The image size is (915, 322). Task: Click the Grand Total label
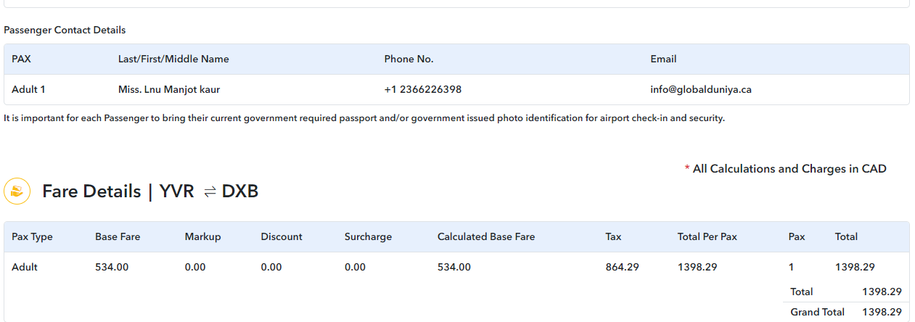click(x=817, y=312)
